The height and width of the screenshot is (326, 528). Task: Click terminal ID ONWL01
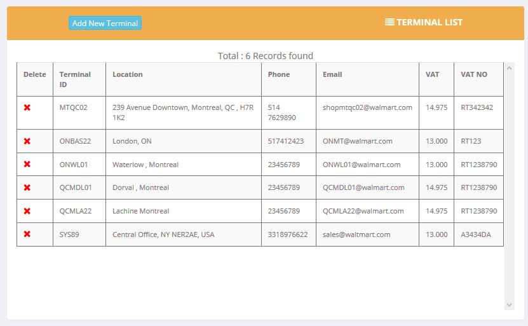(74, 165)
